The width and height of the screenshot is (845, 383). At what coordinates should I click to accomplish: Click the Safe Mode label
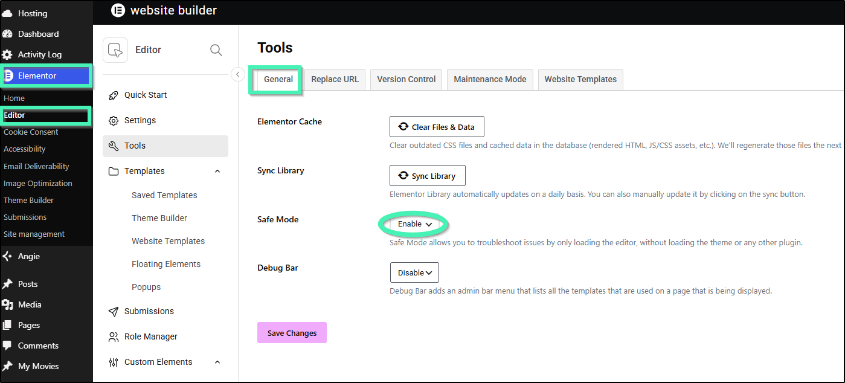pyautogui.click(x=278, y=219)
